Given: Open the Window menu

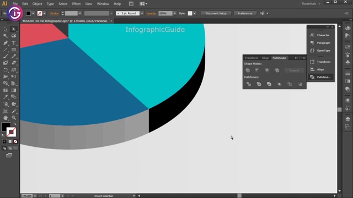Looking at the screenshot, I should pyautogui.click(x=103, y=4).
